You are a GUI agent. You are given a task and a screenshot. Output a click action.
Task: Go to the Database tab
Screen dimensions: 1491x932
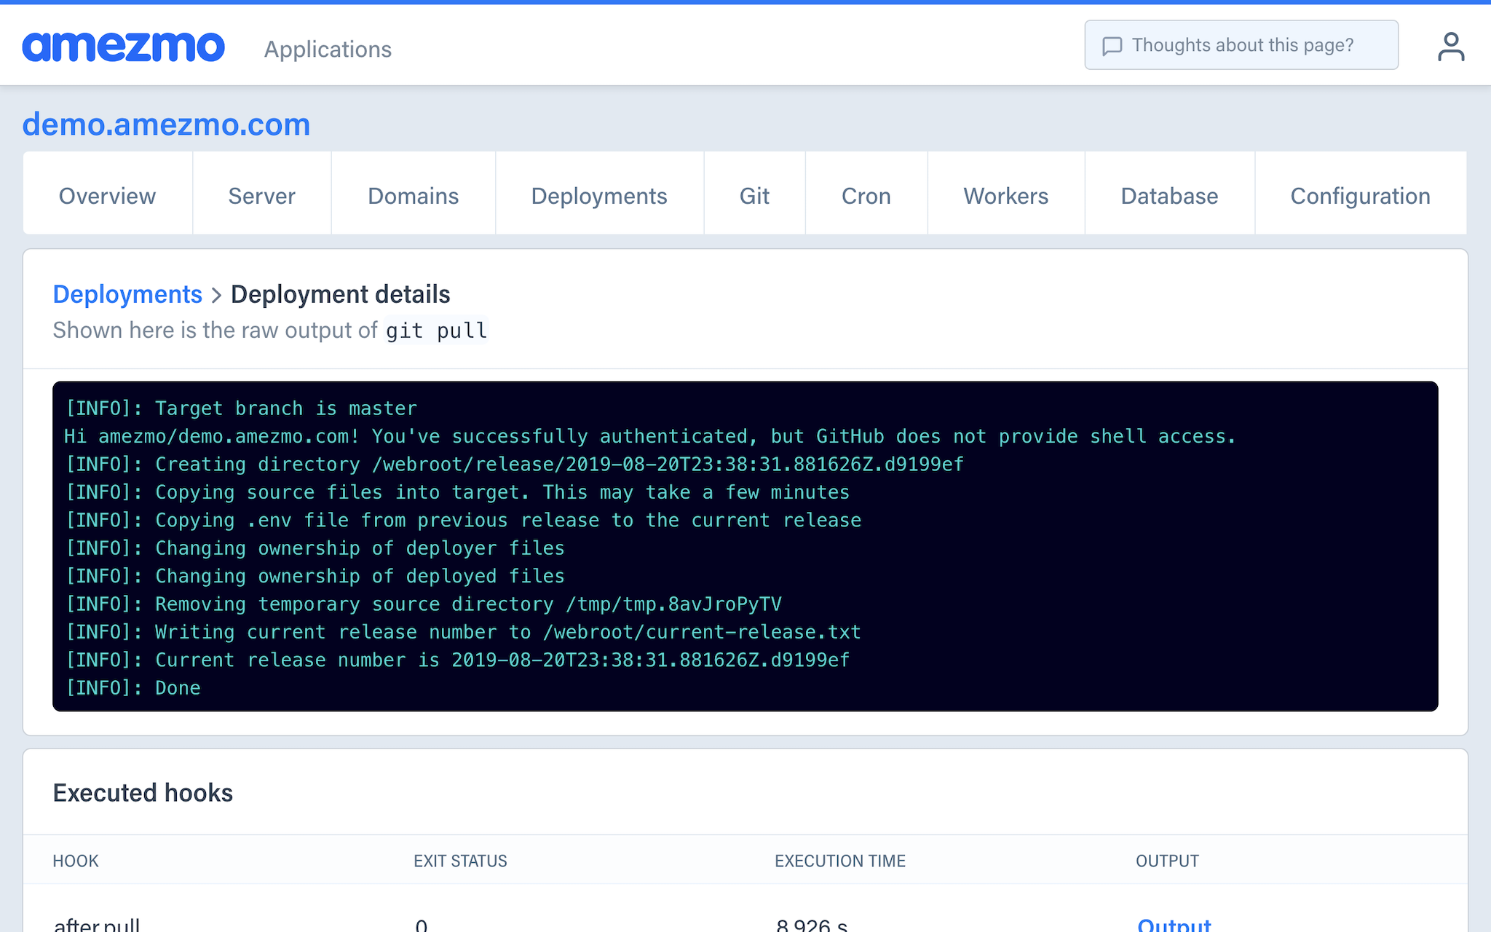pyautogui.click(x=1169, y=195)
